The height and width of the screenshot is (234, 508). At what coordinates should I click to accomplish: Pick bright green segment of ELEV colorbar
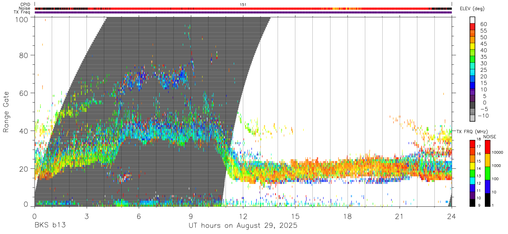tap(472, 59)
